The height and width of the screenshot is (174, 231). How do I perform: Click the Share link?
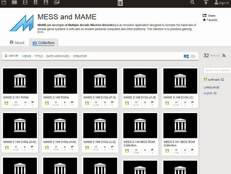[209, 15]
